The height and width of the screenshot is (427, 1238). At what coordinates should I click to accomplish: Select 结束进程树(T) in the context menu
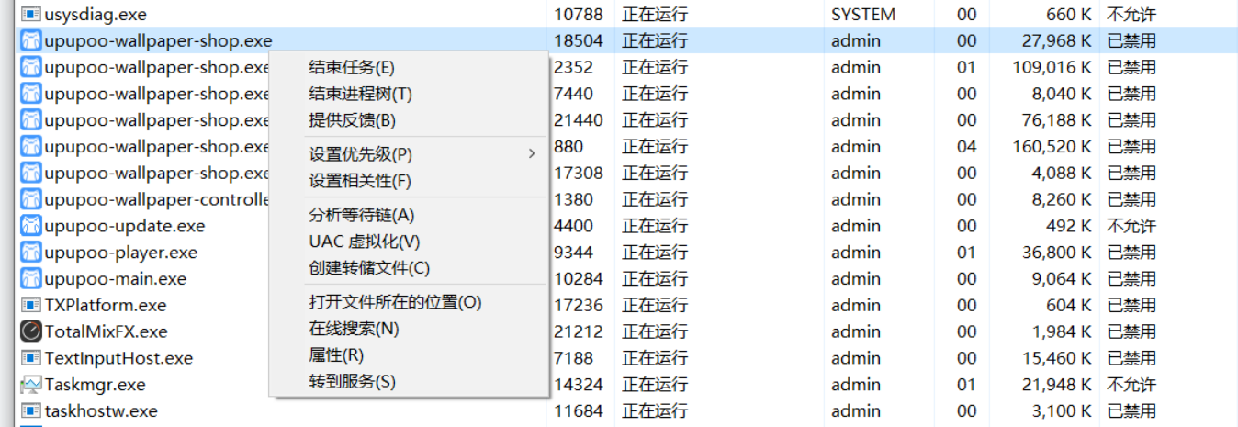[x=360, y=94]
